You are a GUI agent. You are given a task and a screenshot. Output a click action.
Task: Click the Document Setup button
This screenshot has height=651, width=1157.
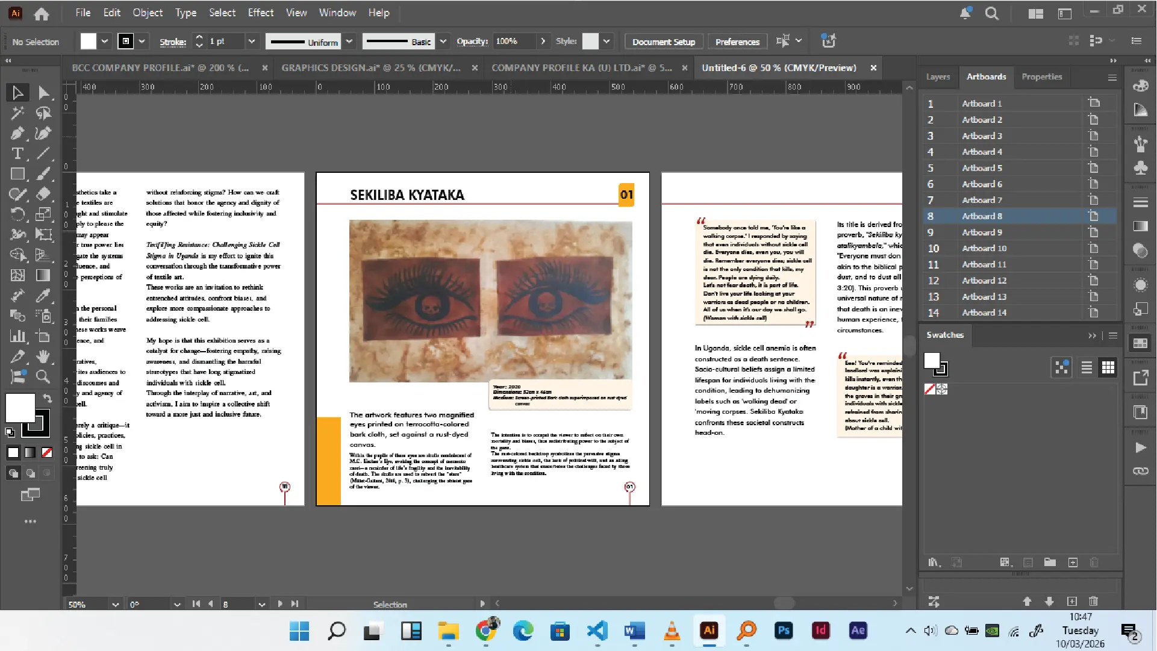(664, 42)
